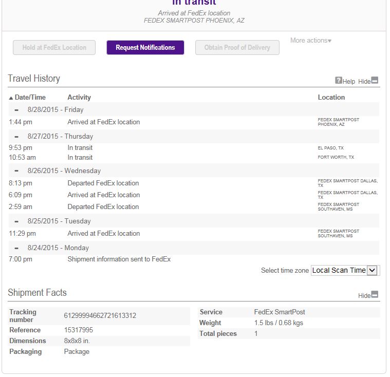390x377 pixels.
Task: Click Hold at FedEx Location button
Action: point(54,48)
